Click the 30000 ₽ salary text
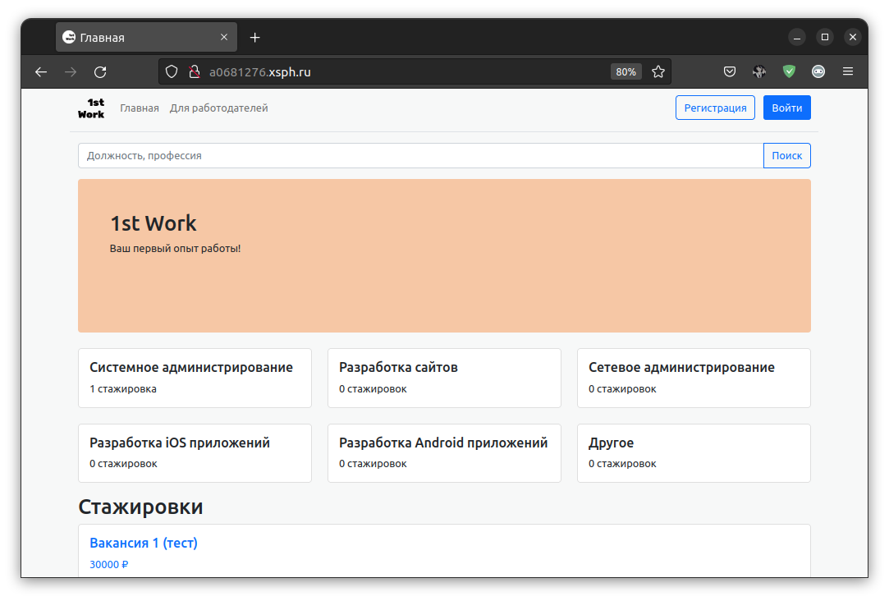The height and width of the screenshot is (601, 889). [109, 565]
